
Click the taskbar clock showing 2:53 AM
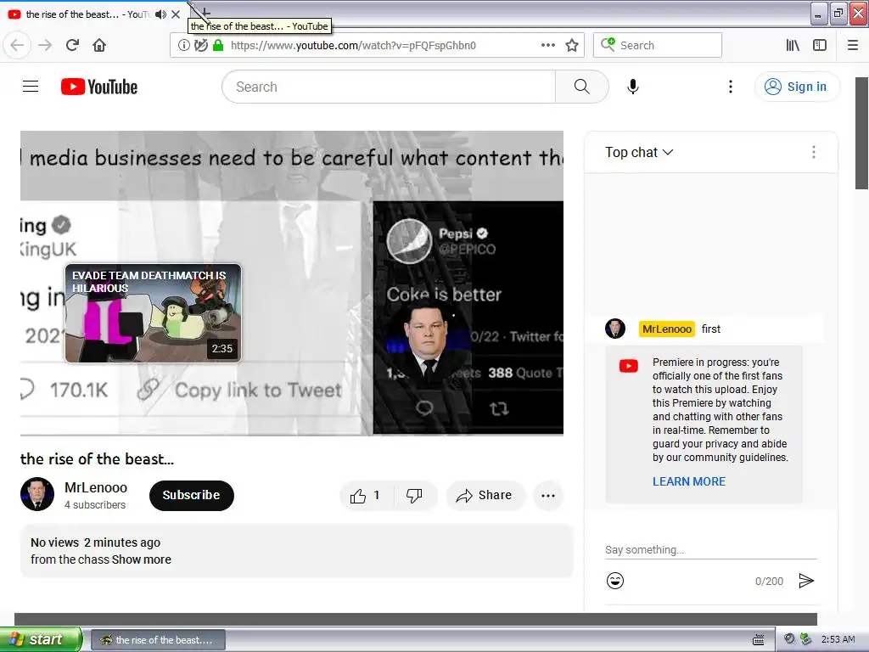point(838,639)
